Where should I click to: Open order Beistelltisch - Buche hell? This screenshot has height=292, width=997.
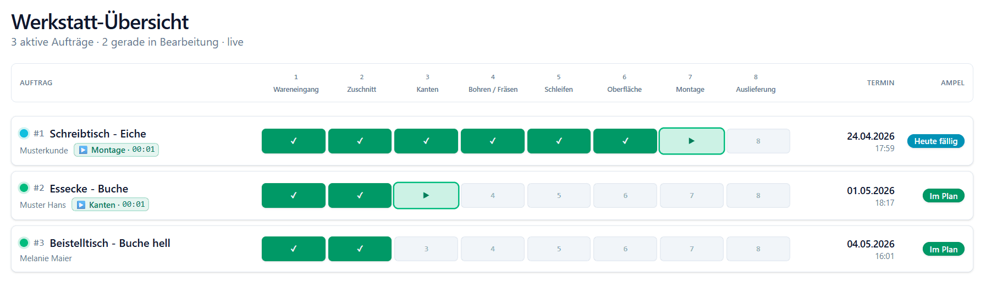[110, 243]
